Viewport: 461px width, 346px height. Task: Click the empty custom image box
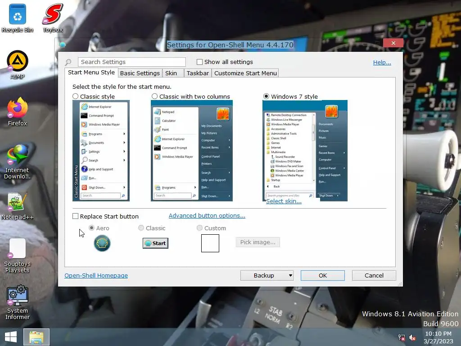point(210,243)
